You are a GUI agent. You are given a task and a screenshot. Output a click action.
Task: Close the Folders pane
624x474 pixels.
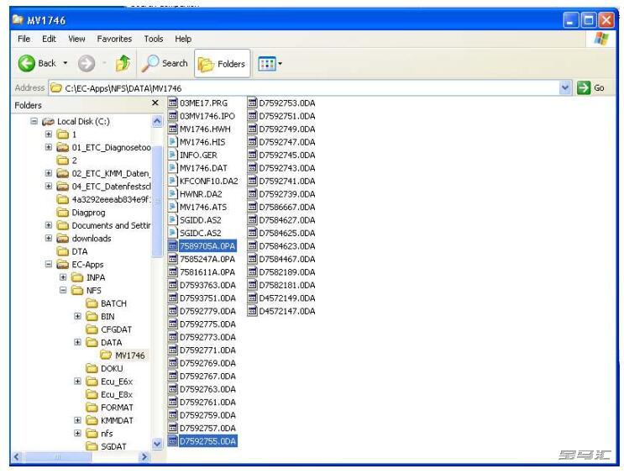[155, 103]
